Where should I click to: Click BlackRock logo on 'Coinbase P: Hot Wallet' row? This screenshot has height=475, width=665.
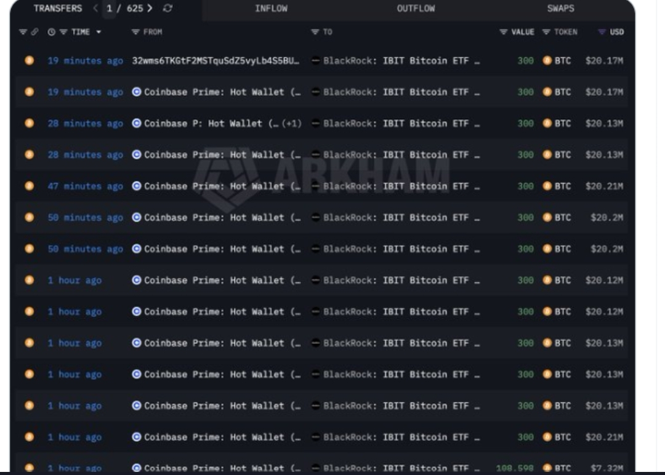[x=315, y=123]
